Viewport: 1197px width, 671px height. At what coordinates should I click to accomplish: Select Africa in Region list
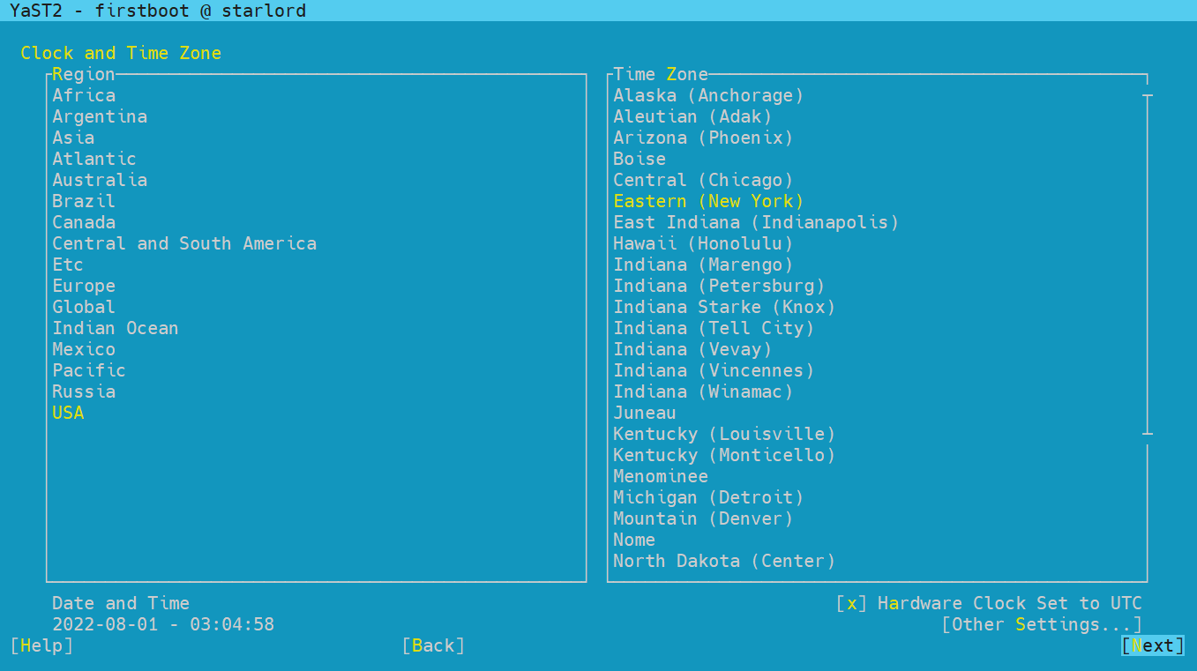[84, 95]
